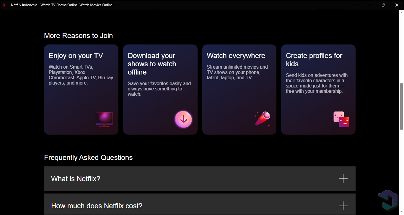The image size is (404, 215).
Task: Click the floating blue logo at bottom right
Action: (388, 200)
